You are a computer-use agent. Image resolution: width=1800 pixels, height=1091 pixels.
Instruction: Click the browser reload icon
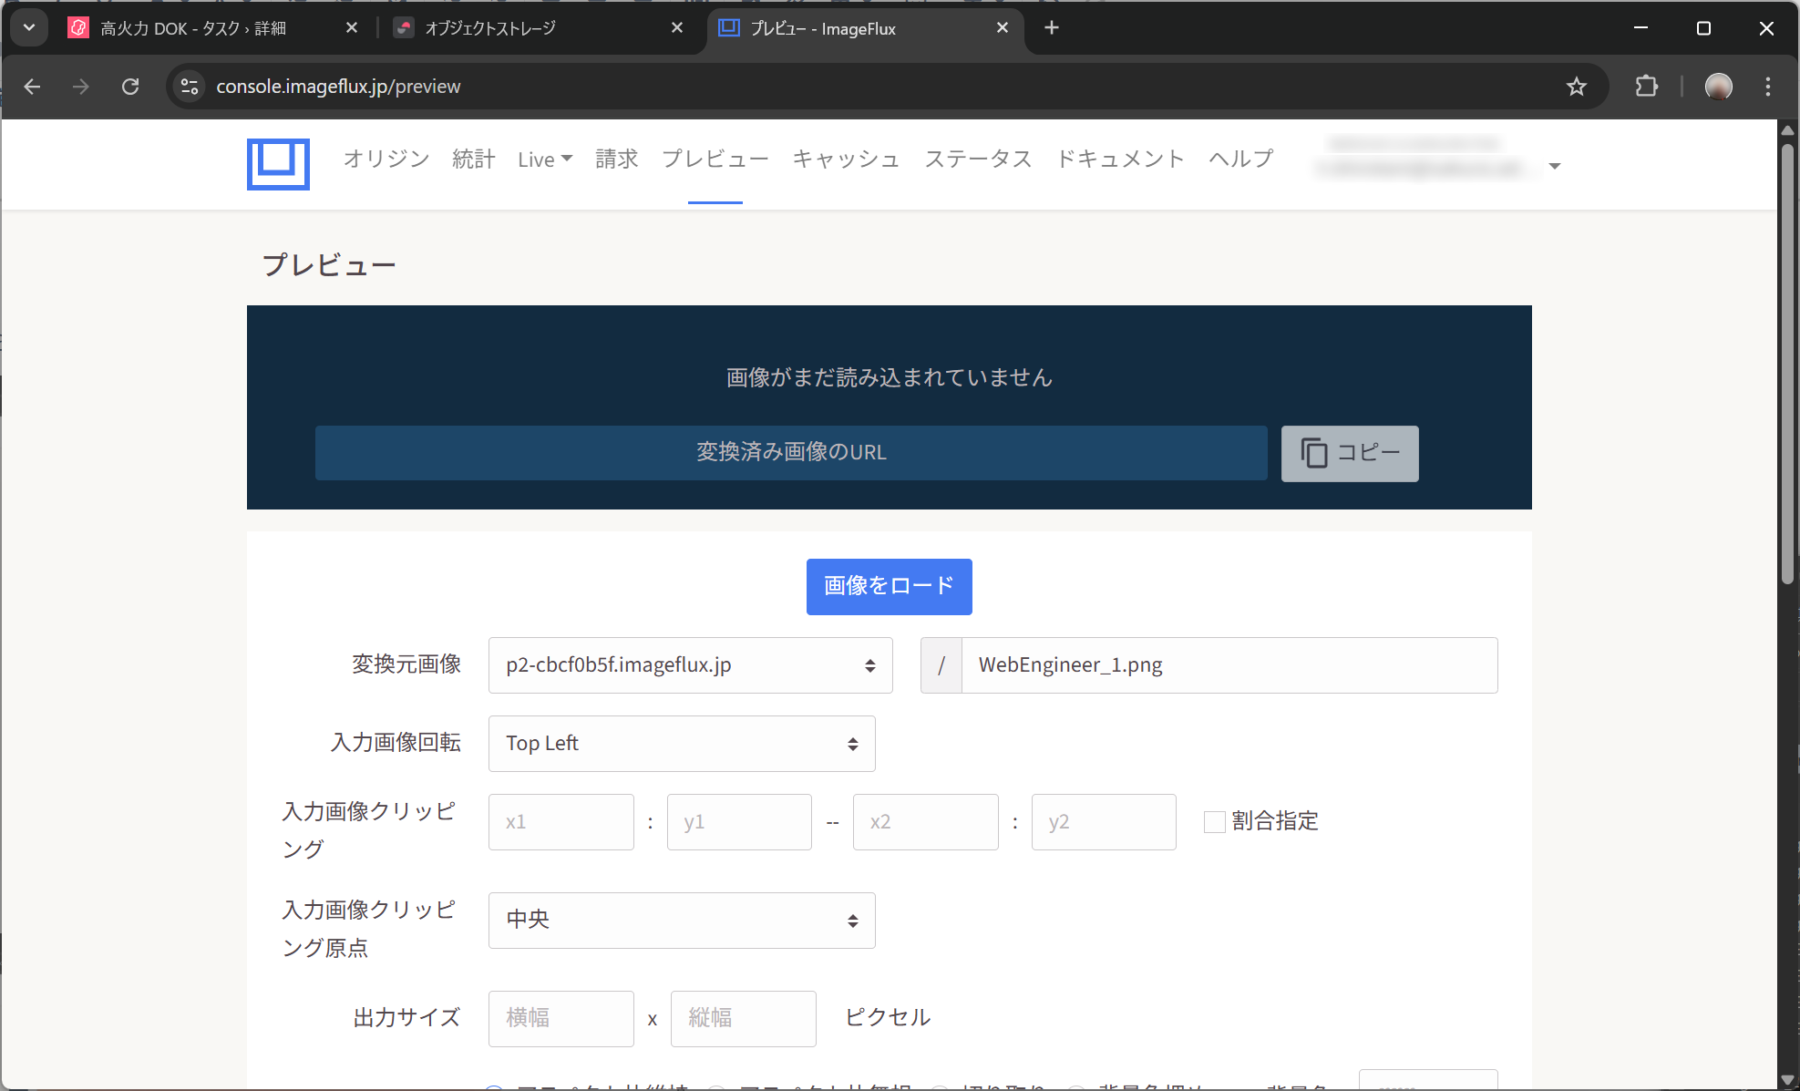pyautogui.click(x=130, y=87)
